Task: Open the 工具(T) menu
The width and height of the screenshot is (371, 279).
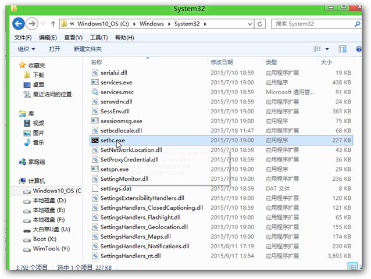Action: 99,38
